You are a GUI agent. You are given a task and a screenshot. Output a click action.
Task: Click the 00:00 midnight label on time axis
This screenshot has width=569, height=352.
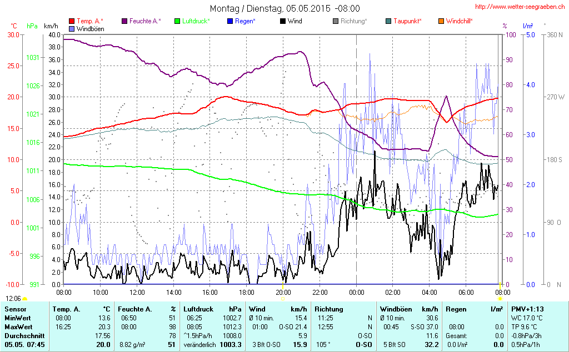(x=356, y=292)
